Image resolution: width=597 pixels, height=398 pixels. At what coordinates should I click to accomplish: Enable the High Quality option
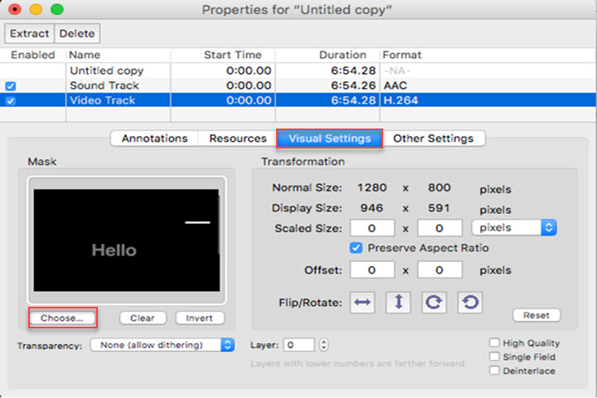pos(495,343)
